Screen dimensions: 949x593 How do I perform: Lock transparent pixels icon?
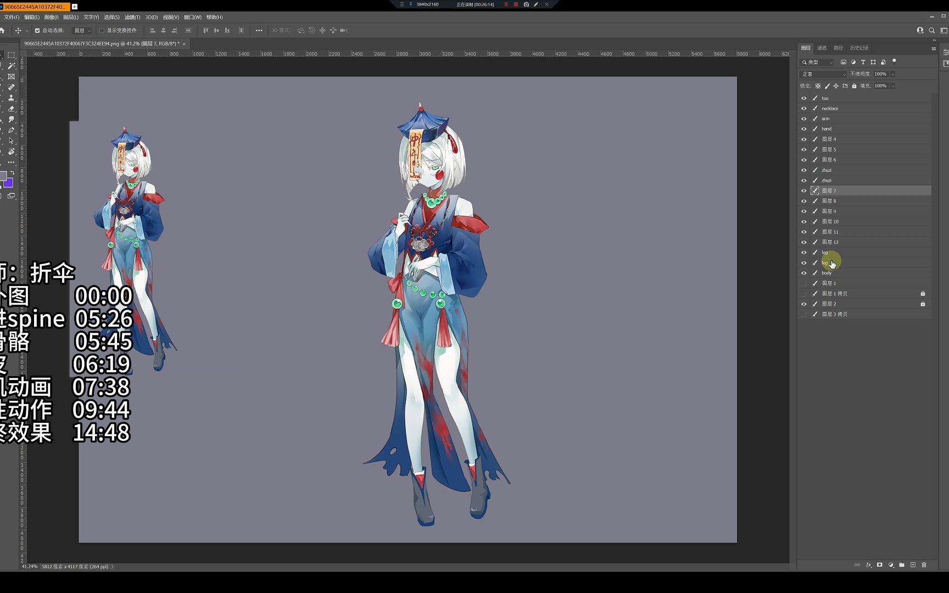(818, 86)
